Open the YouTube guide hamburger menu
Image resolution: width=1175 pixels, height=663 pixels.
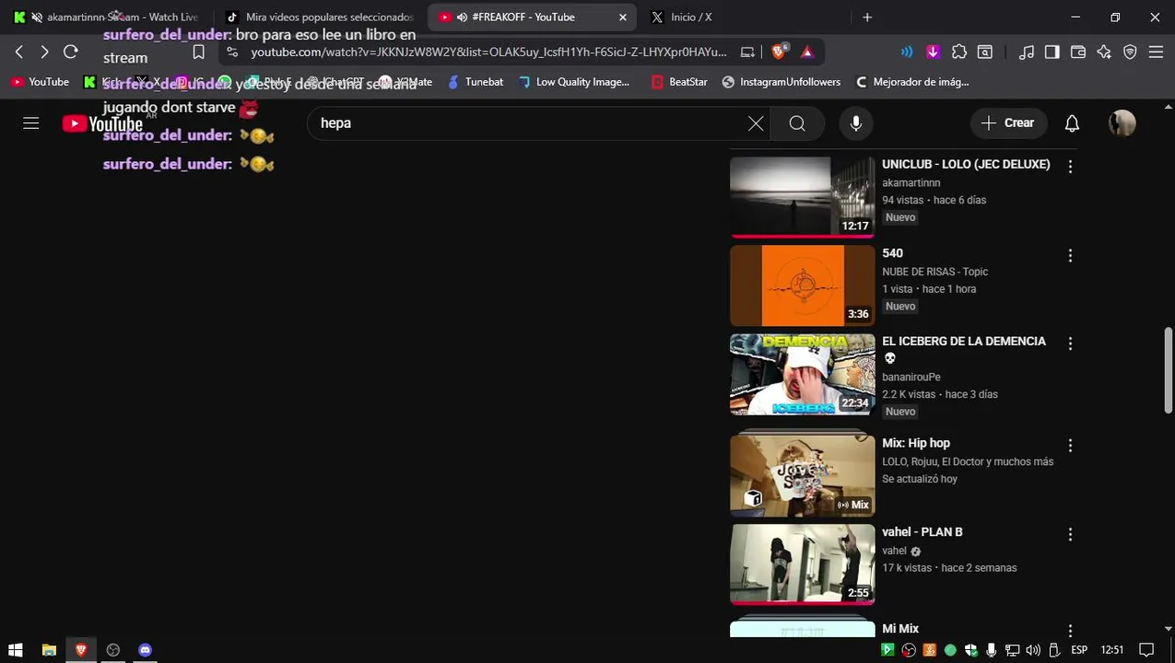(31, 122)
